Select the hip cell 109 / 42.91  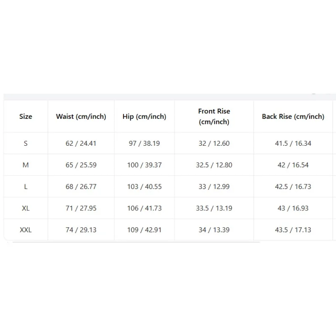tap(144, 230)
